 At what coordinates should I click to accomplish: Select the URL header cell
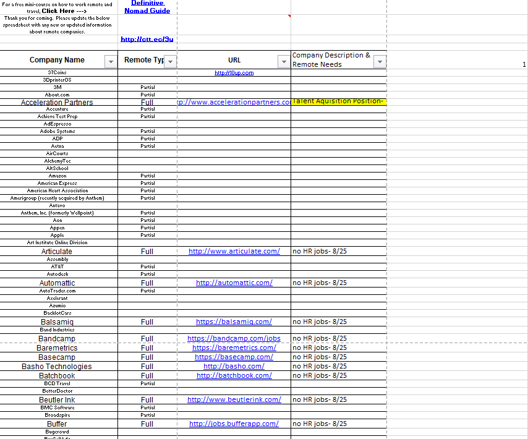click(x=234, y=60)
